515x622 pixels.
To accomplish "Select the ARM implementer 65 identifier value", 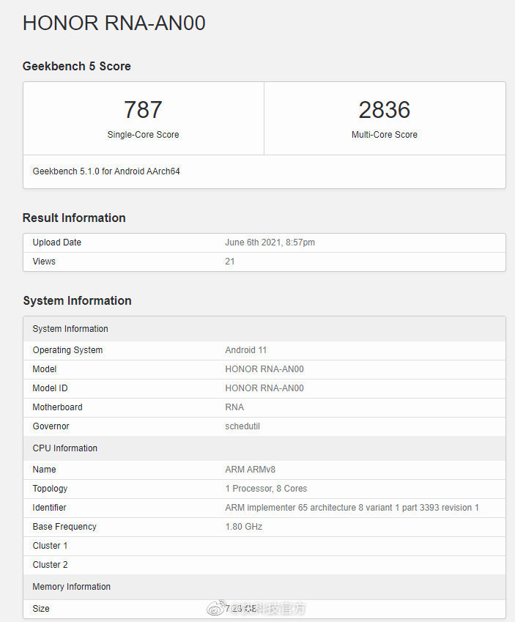I will (x=352, y=508).
